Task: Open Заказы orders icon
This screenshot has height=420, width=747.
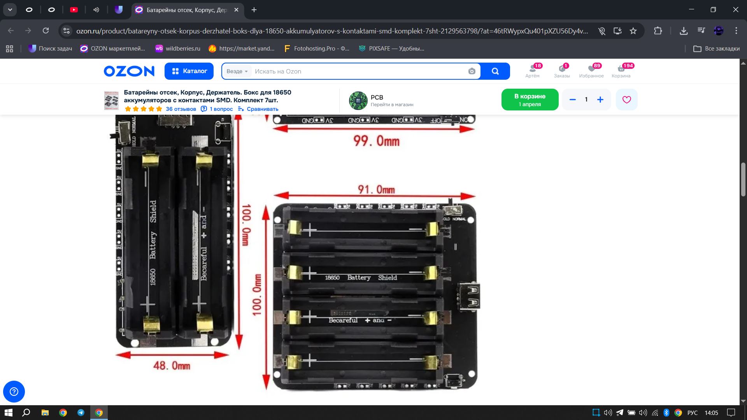Action: click(x=562, y=71)
